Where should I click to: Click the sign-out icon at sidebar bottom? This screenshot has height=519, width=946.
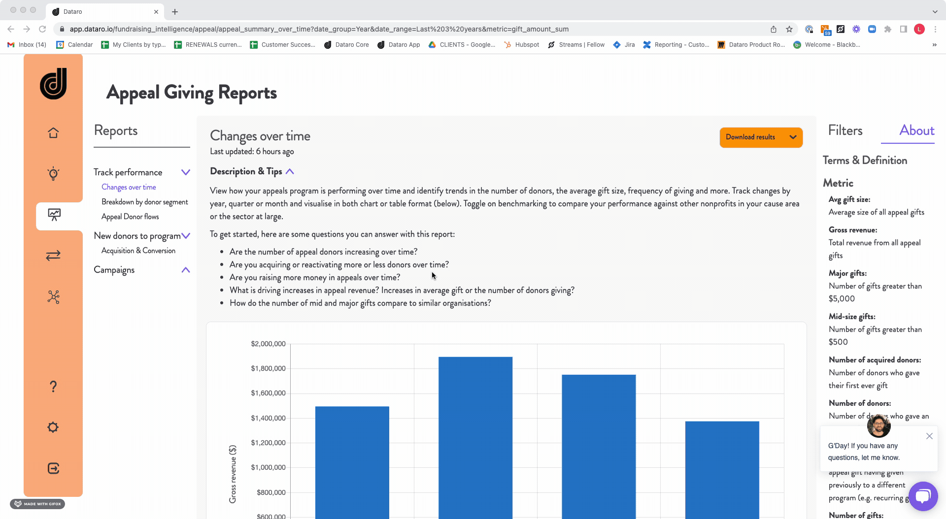(x=53, y=468)
